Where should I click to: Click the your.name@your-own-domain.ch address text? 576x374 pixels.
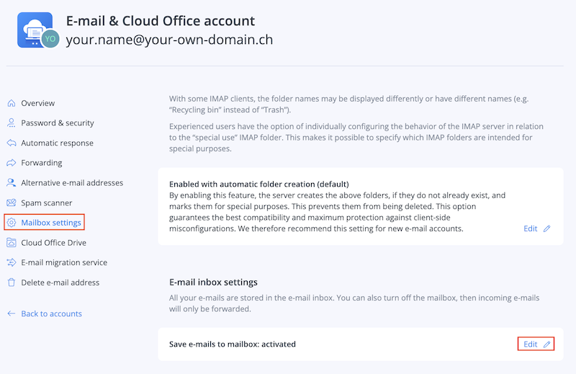tap(169, 40)
